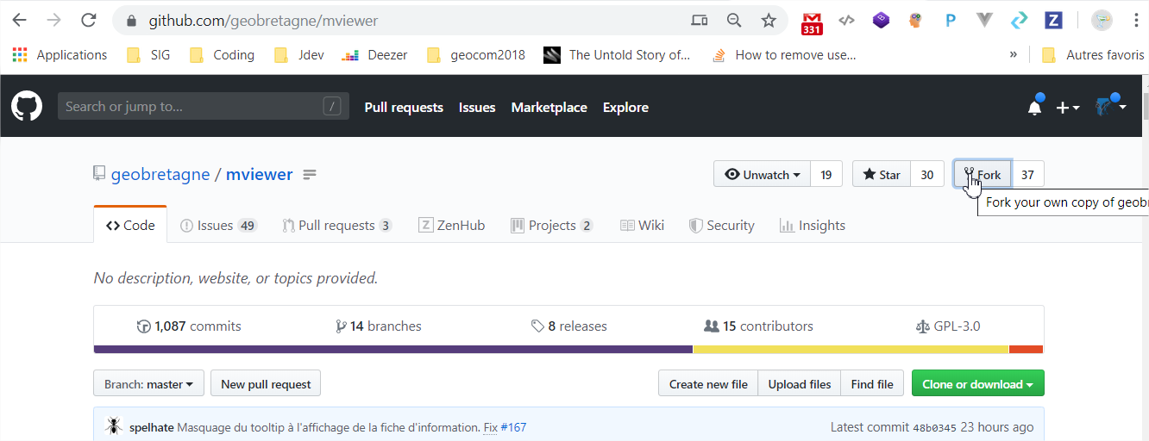Screen dimensions: 1149x441
Task: Click the grey V-shaped extension icon
Action: (984, 20)
